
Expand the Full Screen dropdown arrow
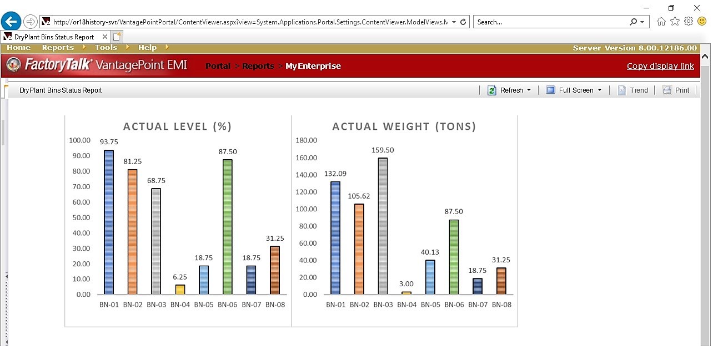[600, 90]
